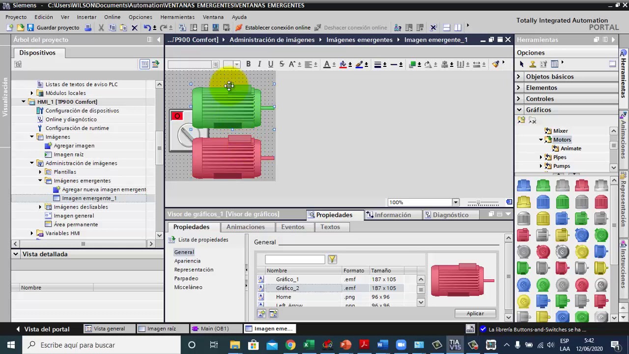Split the editor area vertically
629x354 pixels.
pyautogui.click(x=457, y=28)
